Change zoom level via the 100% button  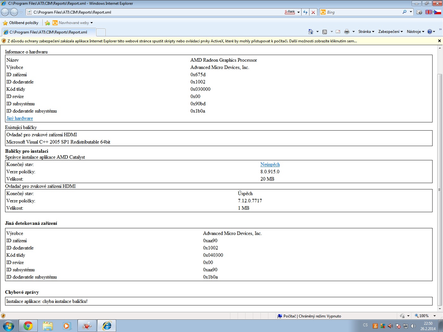422,316
